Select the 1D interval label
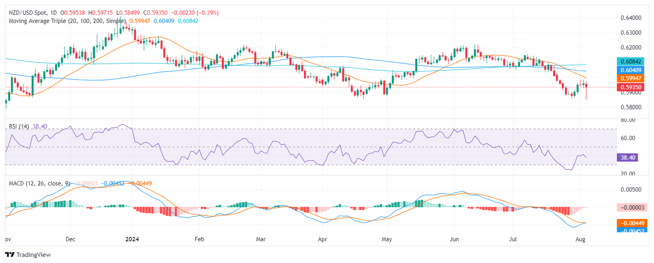Viewport: 654px width, 263px height. pos(52,13)
